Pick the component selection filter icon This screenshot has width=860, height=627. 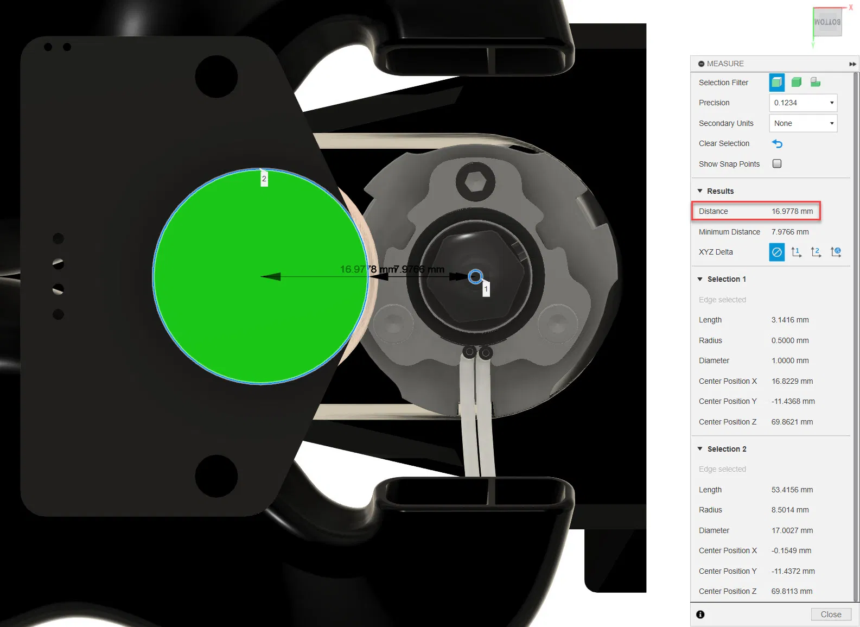(x=816, y=83)
